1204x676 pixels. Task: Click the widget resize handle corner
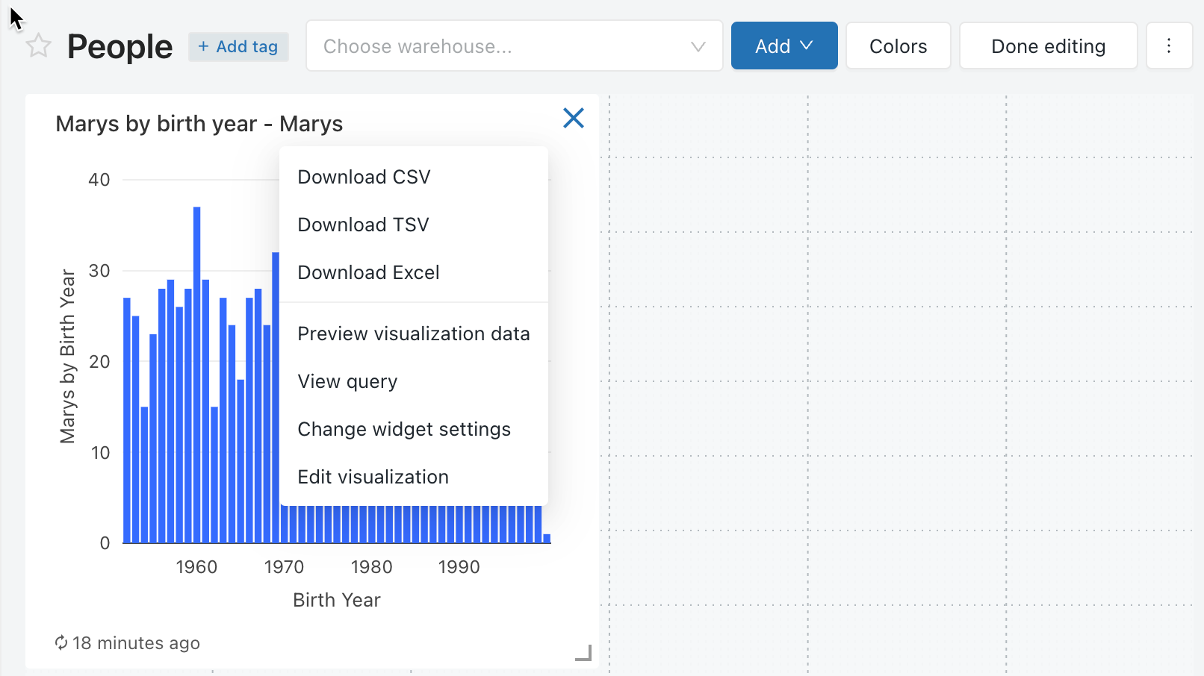[584, 654]
